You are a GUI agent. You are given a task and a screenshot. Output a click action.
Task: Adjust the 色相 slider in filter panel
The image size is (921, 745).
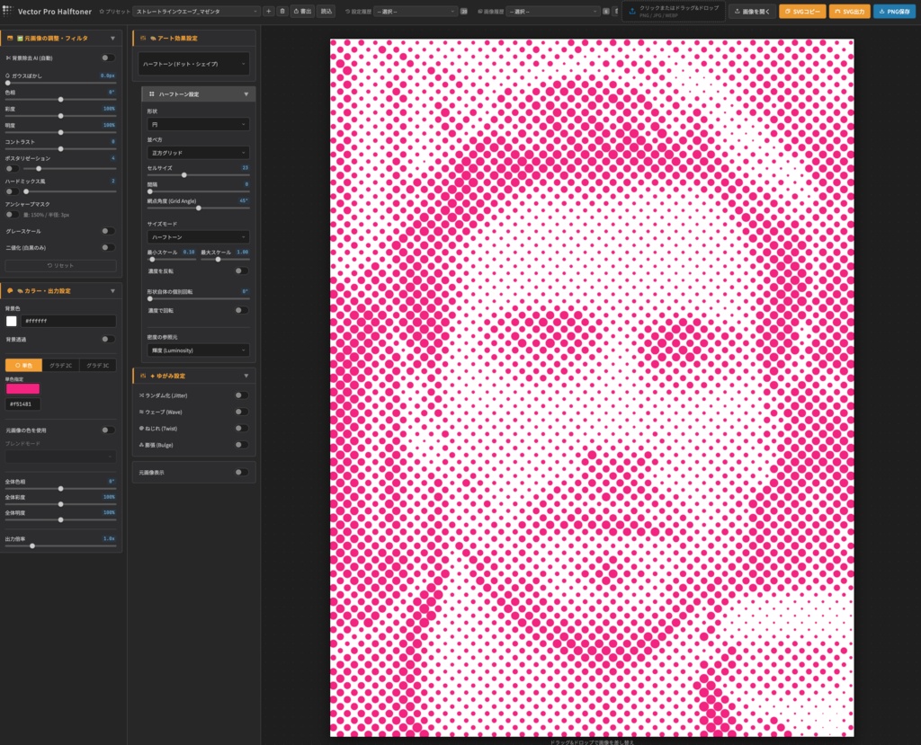pyautogui.click(x=60, y=100)
